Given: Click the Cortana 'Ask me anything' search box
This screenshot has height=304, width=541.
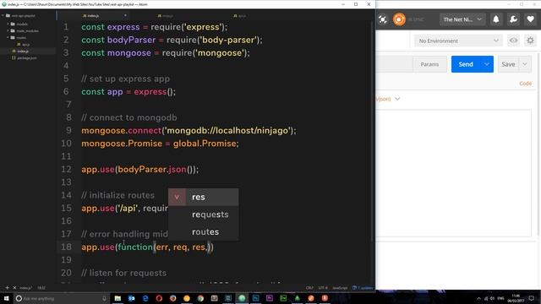Looking at the screenshot, I should pos(62,298).
